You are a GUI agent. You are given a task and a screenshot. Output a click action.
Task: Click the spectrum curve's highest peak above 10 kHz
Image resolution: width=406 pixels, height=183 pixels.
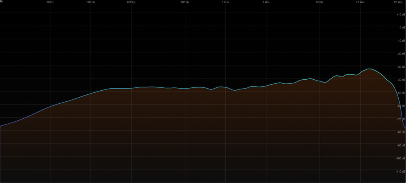pos(369,69)
